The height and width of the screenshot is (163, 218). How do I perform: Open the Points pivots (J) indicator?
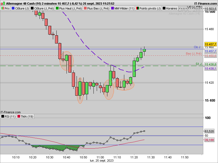coord(148,8)
